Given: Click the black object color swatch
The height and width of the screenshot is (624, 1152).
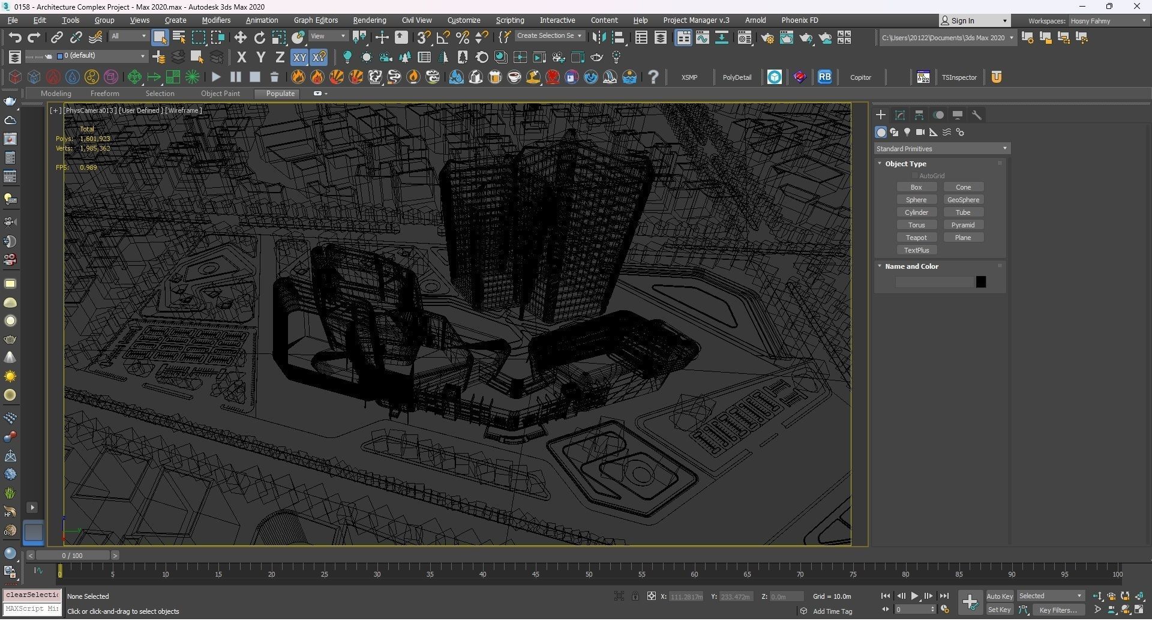Looking at the screenshot, I should point(981,282).
